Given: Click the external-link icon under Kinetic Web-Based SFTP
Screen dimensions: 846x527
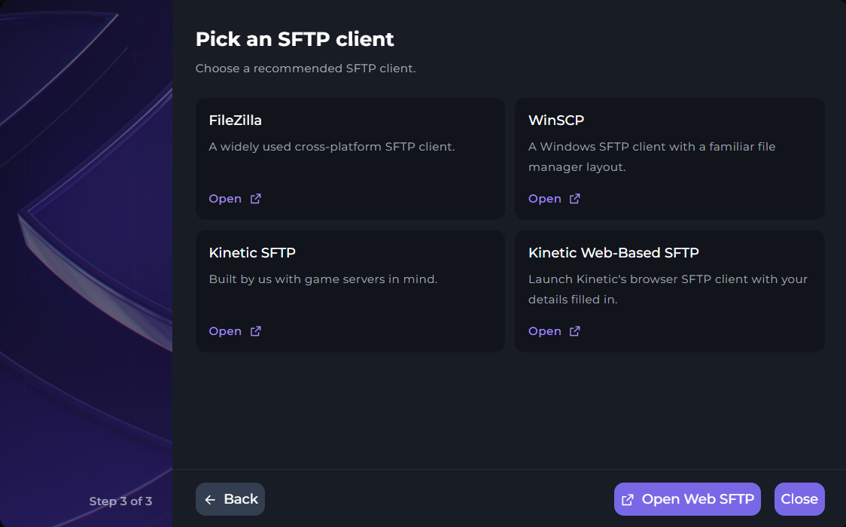Looking at the screenshot, I should point(575,331).
